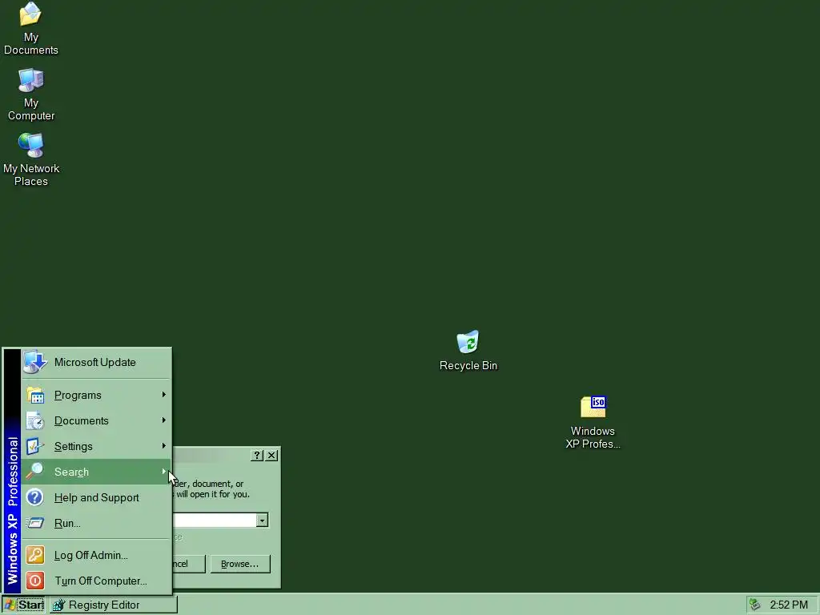Click the Registry Editor taskbar icon
The height and width of the screenshot is (615, 820).
tap(58, 605)
